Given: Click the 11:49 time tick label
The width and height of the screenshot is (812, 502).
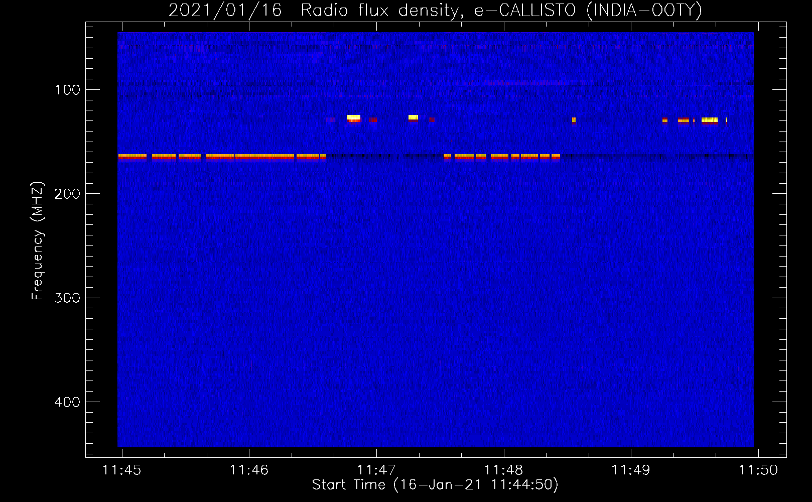Looking at the screenshot, I should click(x=631, y=470).
